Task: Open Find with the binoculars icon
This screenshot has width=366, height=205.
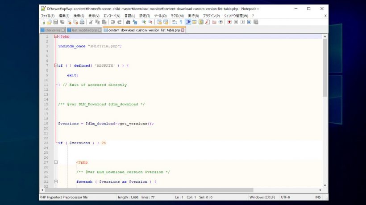Action: coord(128,22)
